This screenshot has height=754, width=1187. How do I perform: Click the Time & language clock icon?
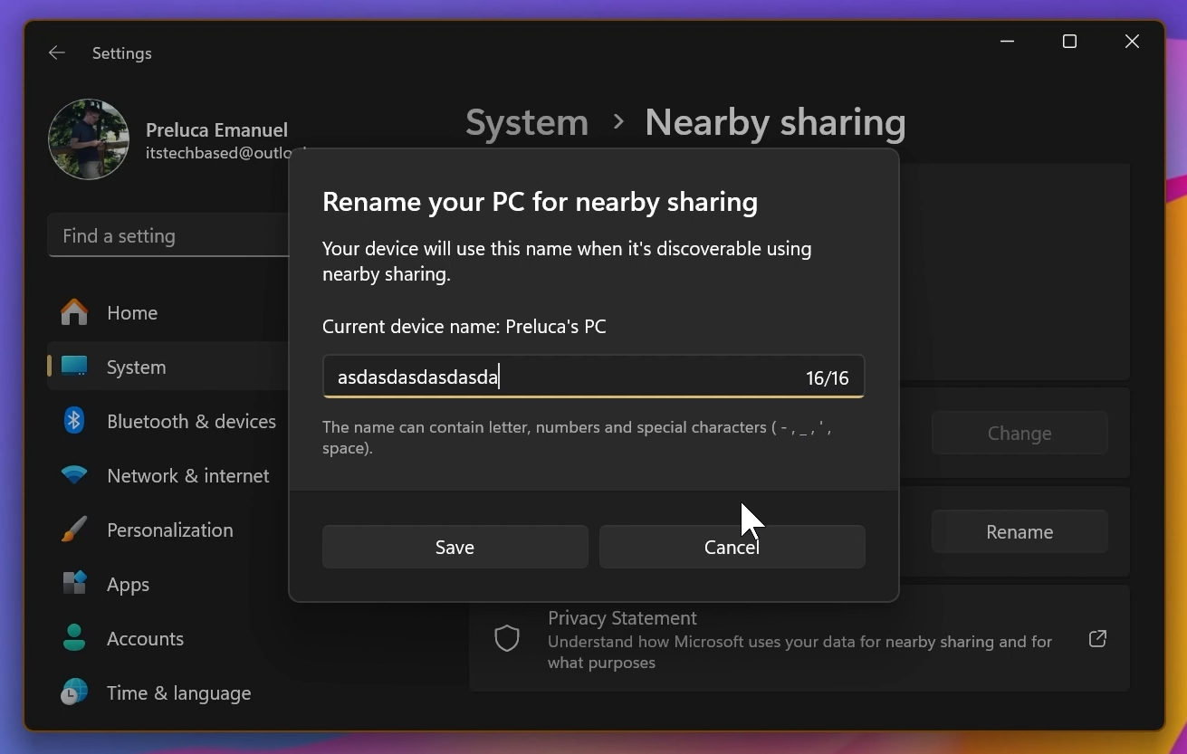pyautogui.click(x=73, y=692)
